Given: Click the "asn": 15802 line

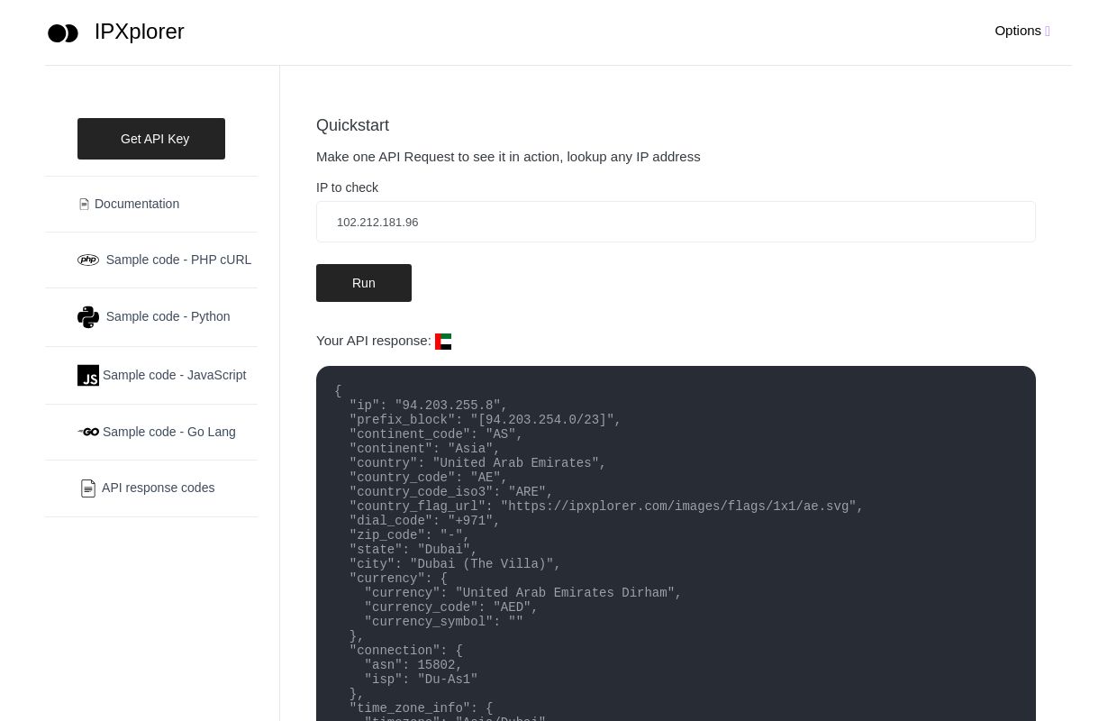Looking at the screenshot, I should (x=413, y=665).
